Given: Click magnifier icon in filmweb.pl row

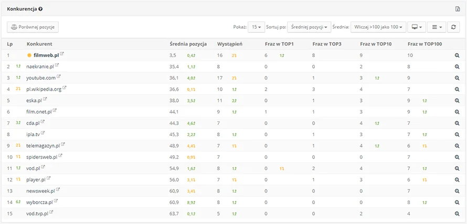Looking at the screenshot, I should pos(457,55).
